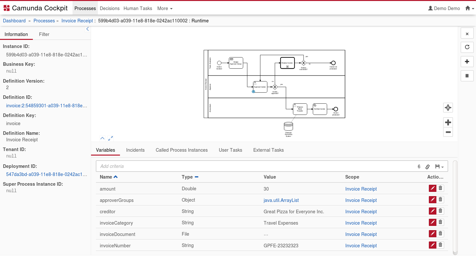476x258 pixels.
Task: Open the home dropdown menu
Action: coord(469,8)
